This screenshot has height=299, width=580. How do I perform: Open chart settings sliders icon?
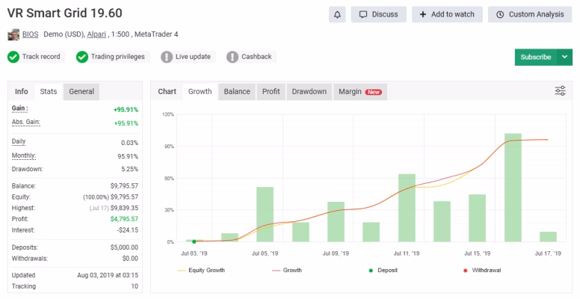(x=560, y=90)
